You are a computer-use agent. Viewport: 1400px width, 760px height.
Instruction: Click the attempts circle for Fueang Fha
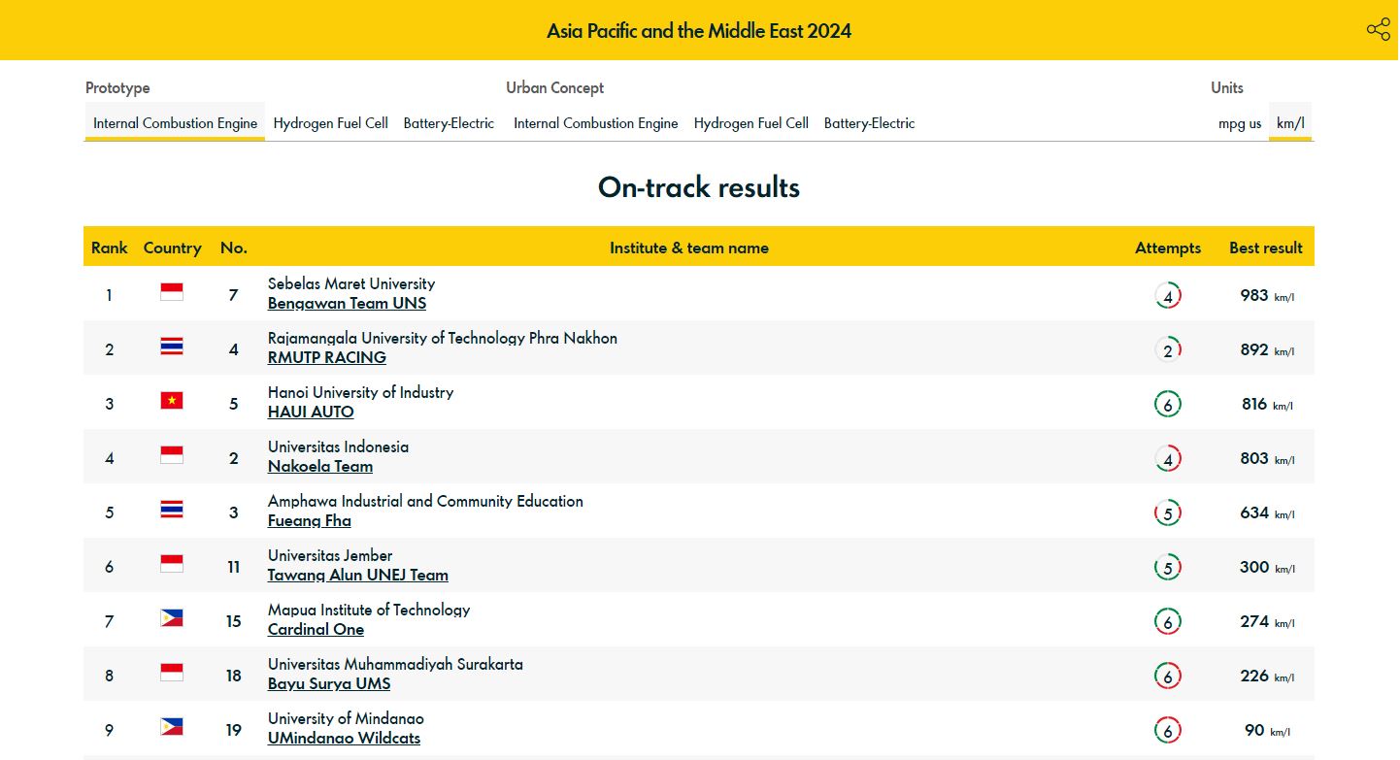pyautogui.click(x=1168, y=513)
